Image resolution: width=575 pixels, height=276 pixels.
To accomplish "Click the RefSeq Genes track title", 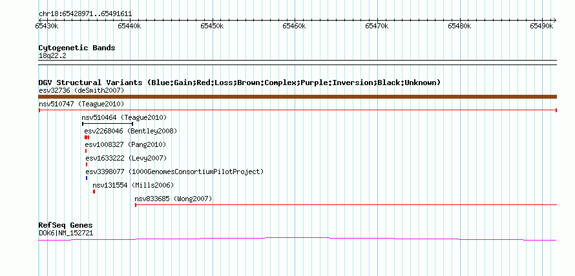I will pyautogui.click(x=66, y=225).
